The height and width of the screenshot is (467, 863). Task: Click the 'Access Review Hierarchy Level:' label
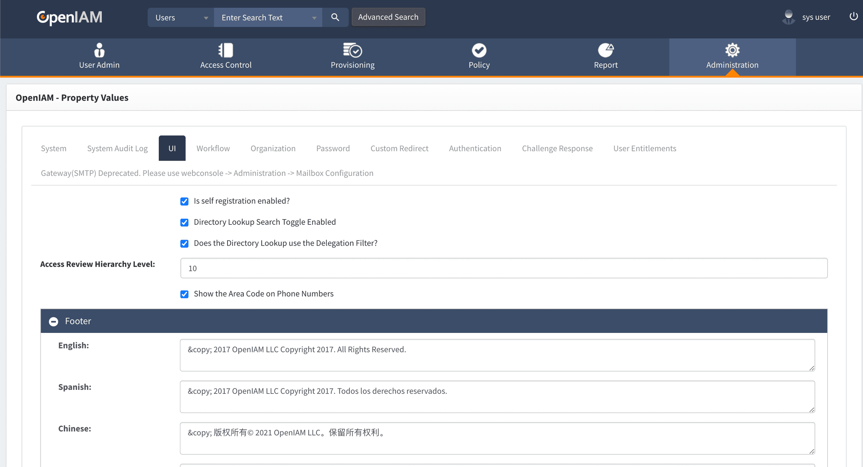(97, 264)
